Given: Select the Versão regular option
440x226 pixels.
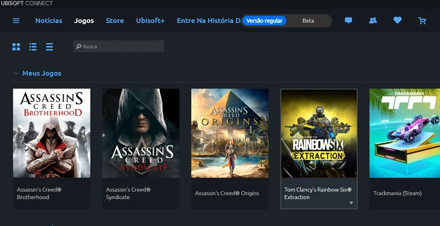Looking at the screenshot, I should (264, 21).
